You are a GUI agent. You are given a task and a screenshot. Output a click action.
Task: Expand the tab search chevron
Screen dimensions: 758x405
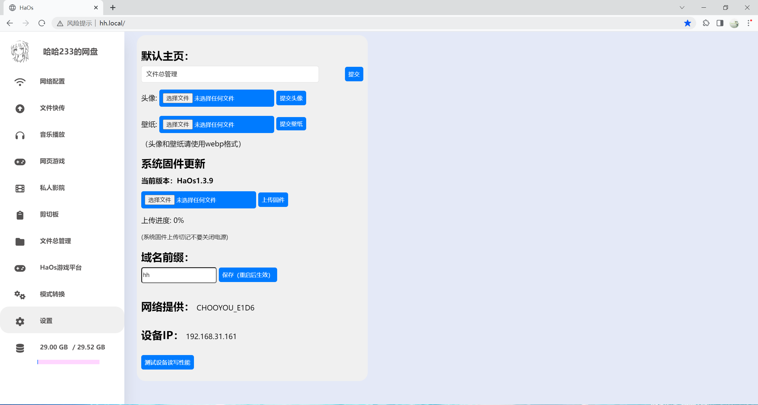682,8
